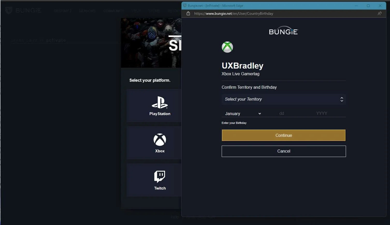Choose the PlayStation platform card
The width and height of the screenshot is (390, 225).
point(154,106)
